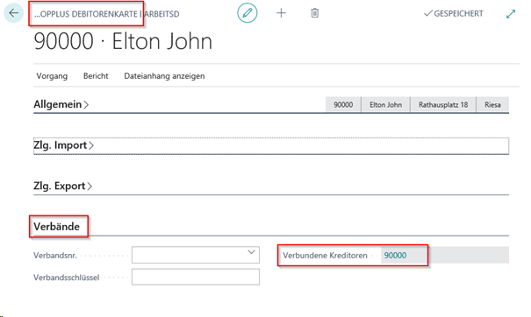Click the 90000 · Elton John page title
The width and height of the screenshot is (531, 317).
(123, 41)
